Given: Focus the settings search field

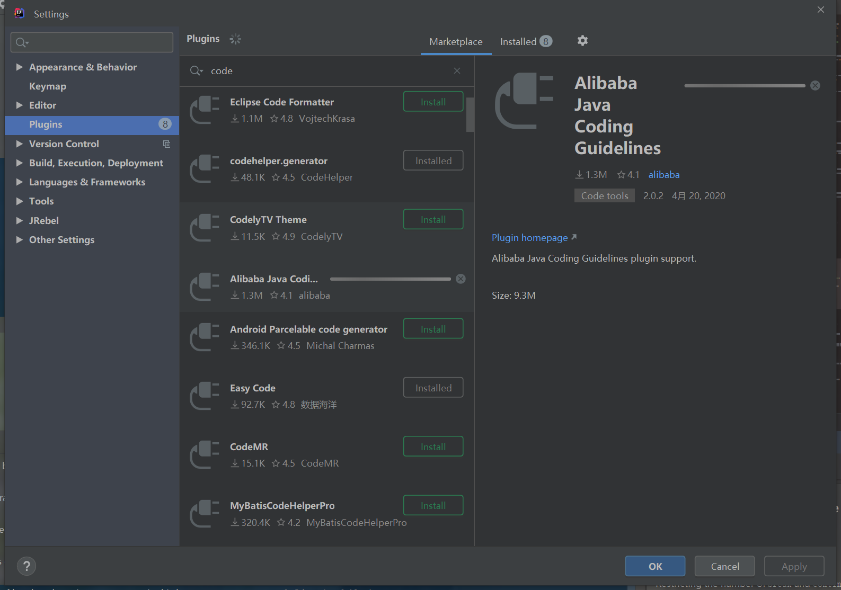Looking at the screenshot, I should click(x=92, y=42).
